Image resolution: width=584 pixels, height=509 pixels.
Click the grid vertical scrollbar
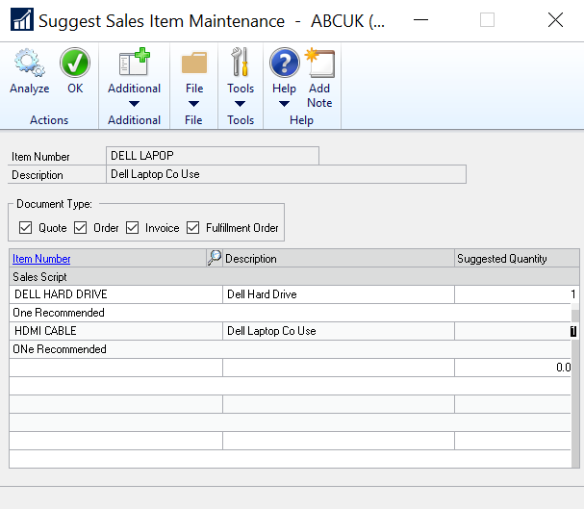coord(575,386)
